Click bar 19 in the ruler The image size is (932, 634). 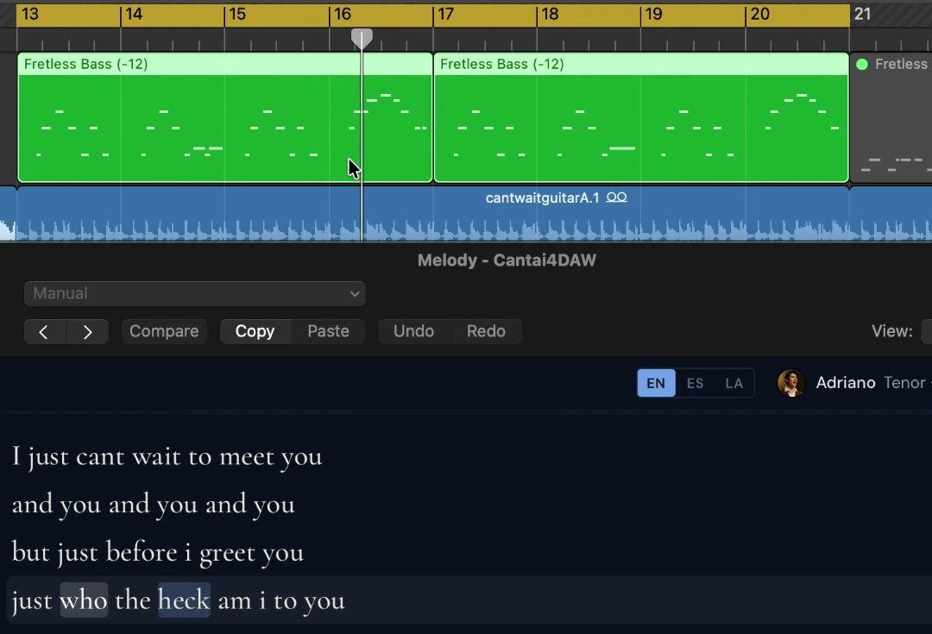coord(654,15)
